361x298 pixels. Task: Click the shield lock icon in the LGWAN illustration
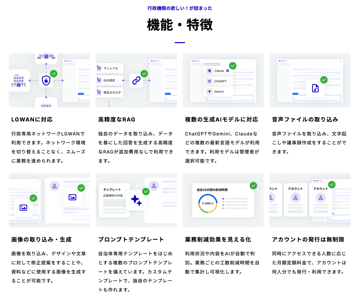point(46,81)
